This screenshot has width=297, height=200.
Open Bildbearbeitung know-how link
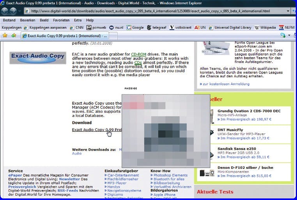tap(167, 183)
